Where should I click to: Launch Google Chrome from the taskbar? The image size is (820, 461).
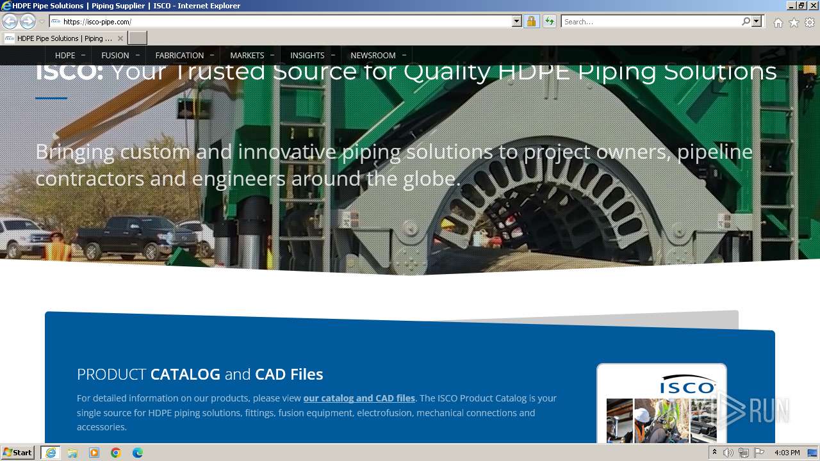(x=116, y=453)
